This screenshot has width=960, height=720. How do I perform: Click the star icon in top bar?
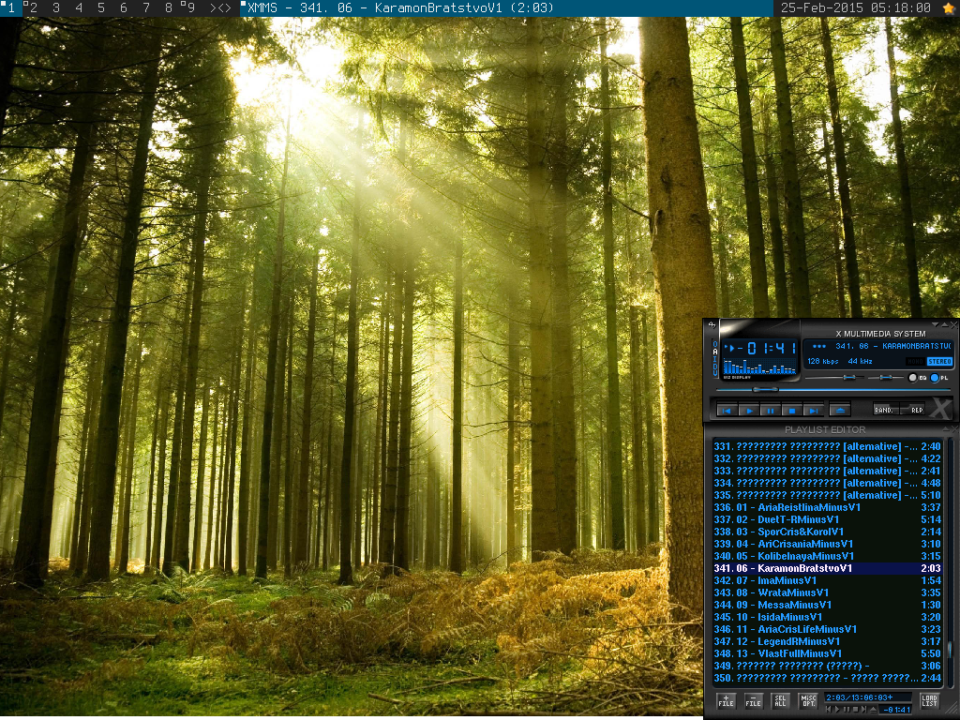(x=949, y=7)
